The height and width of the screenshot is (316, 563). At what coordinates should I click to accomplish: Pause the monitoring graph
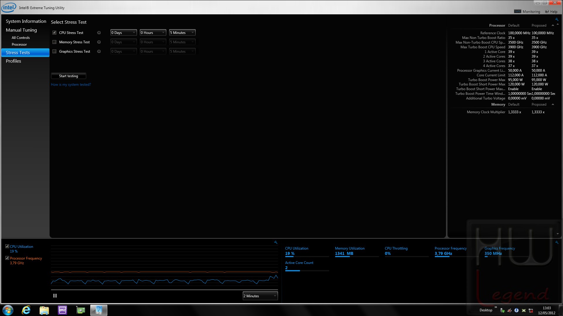55,296
